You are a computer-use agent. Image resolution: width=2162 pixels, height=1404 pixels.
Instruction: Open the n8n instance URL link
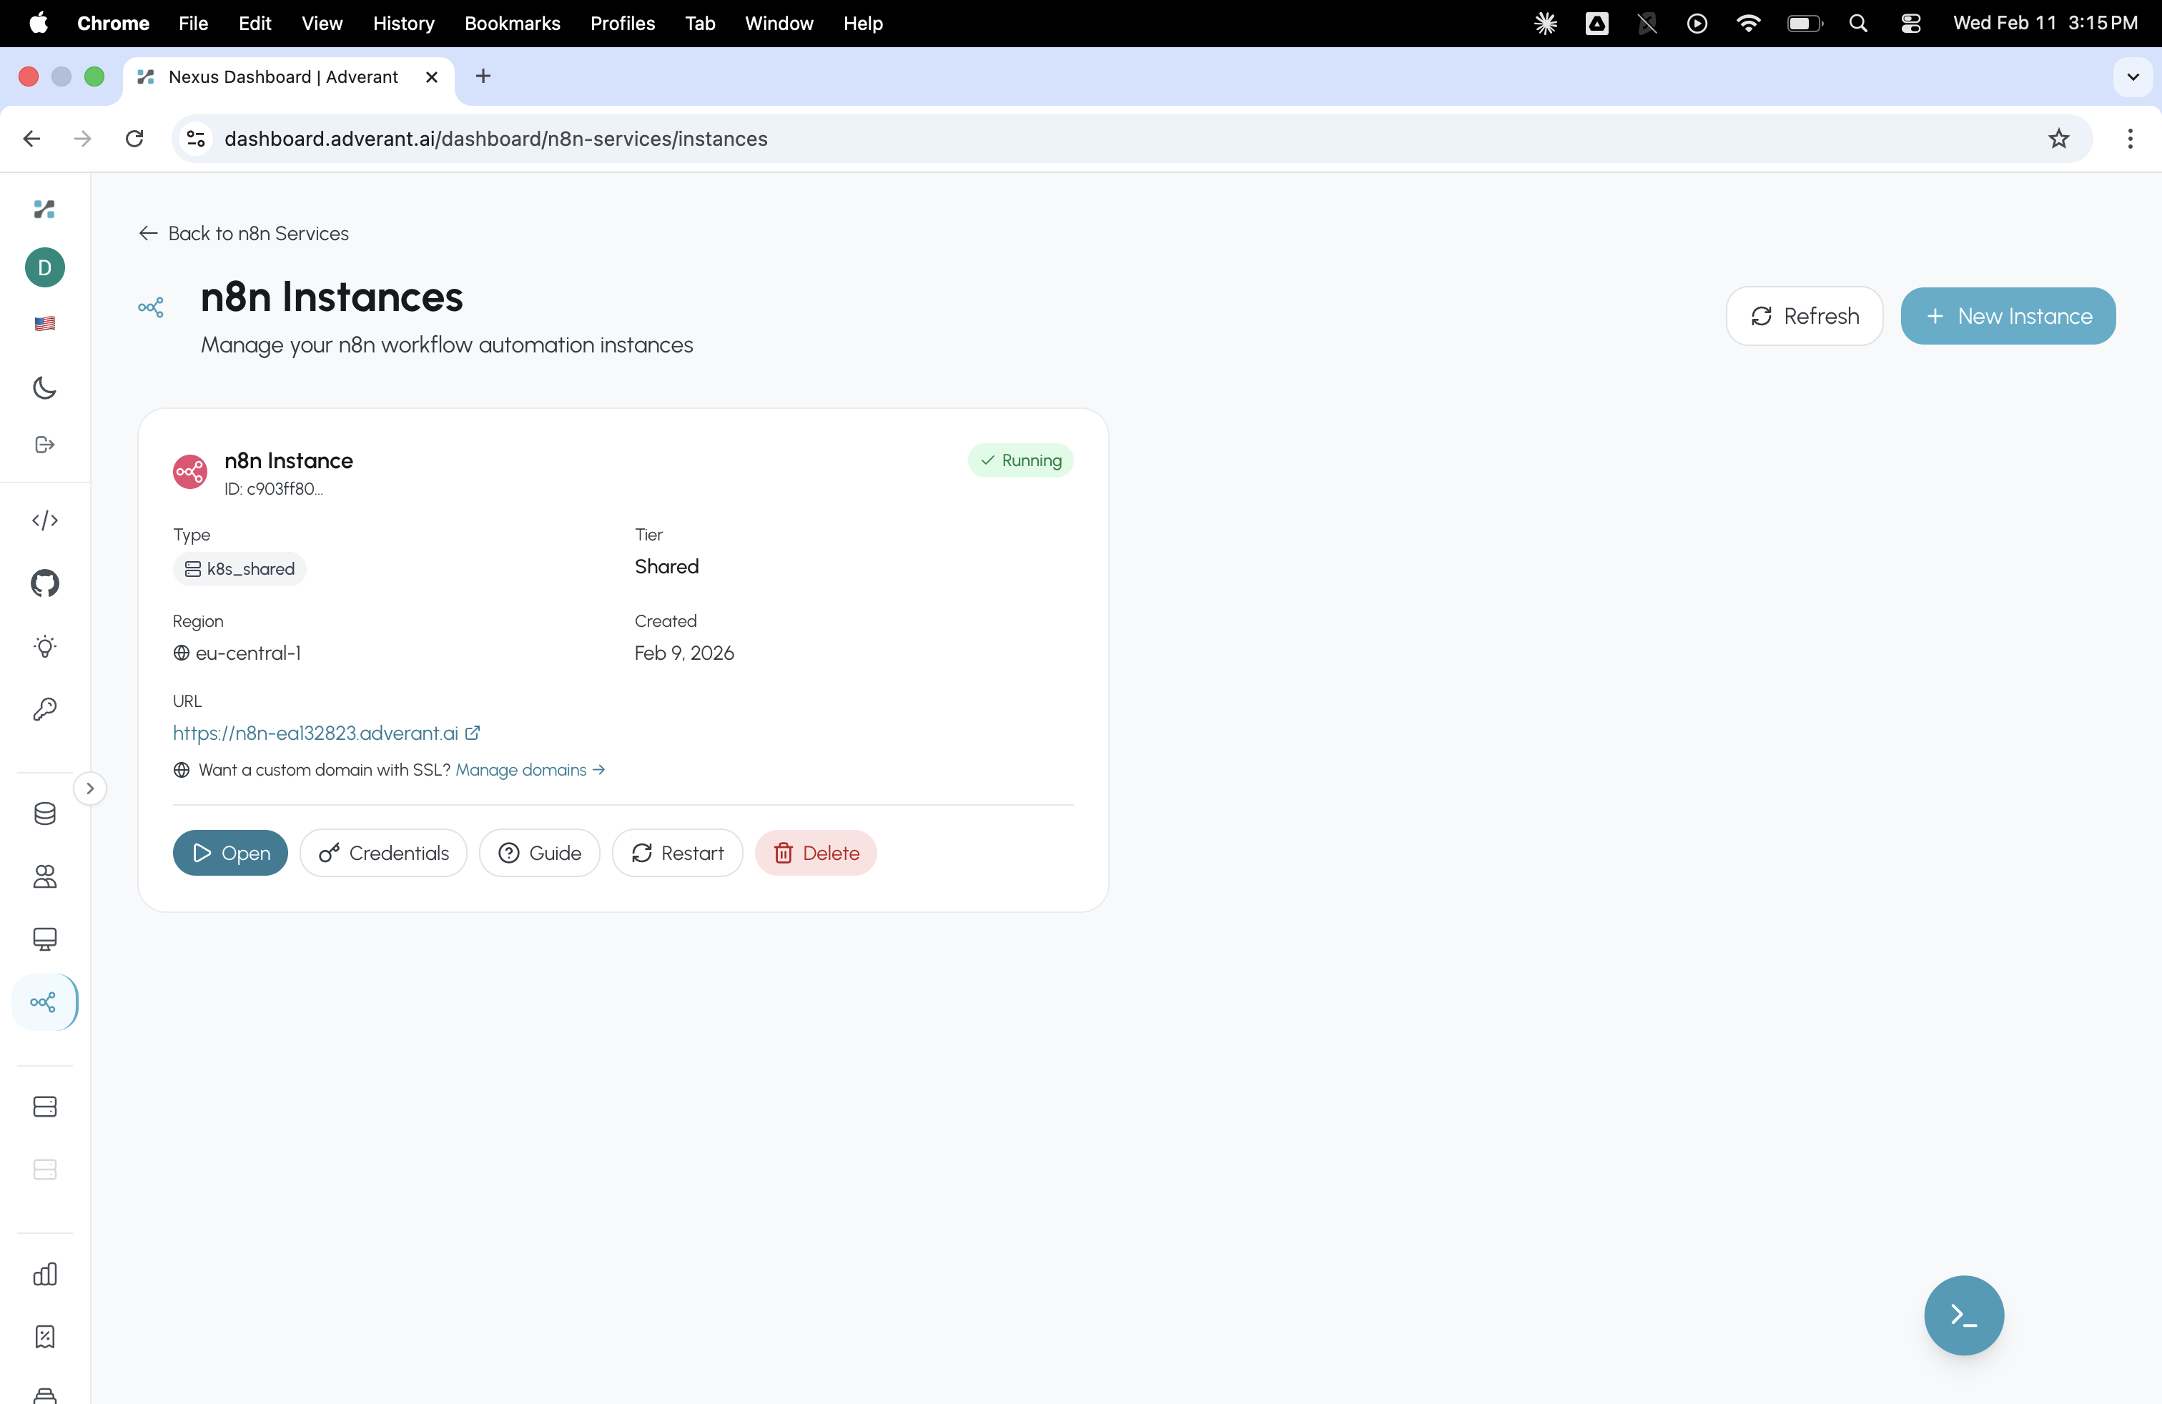point(315,733)
